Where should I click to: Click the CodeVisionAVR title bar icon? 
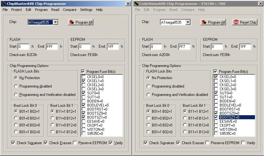tap(136, 4)
